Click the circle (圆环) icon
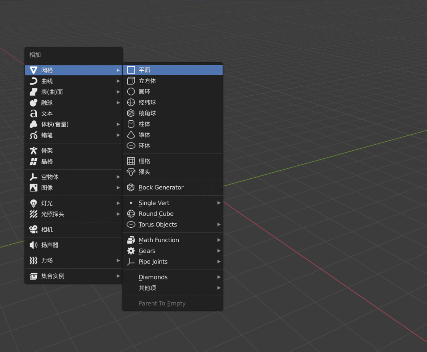Screen dimensions: 427x352 click(131, 92)
